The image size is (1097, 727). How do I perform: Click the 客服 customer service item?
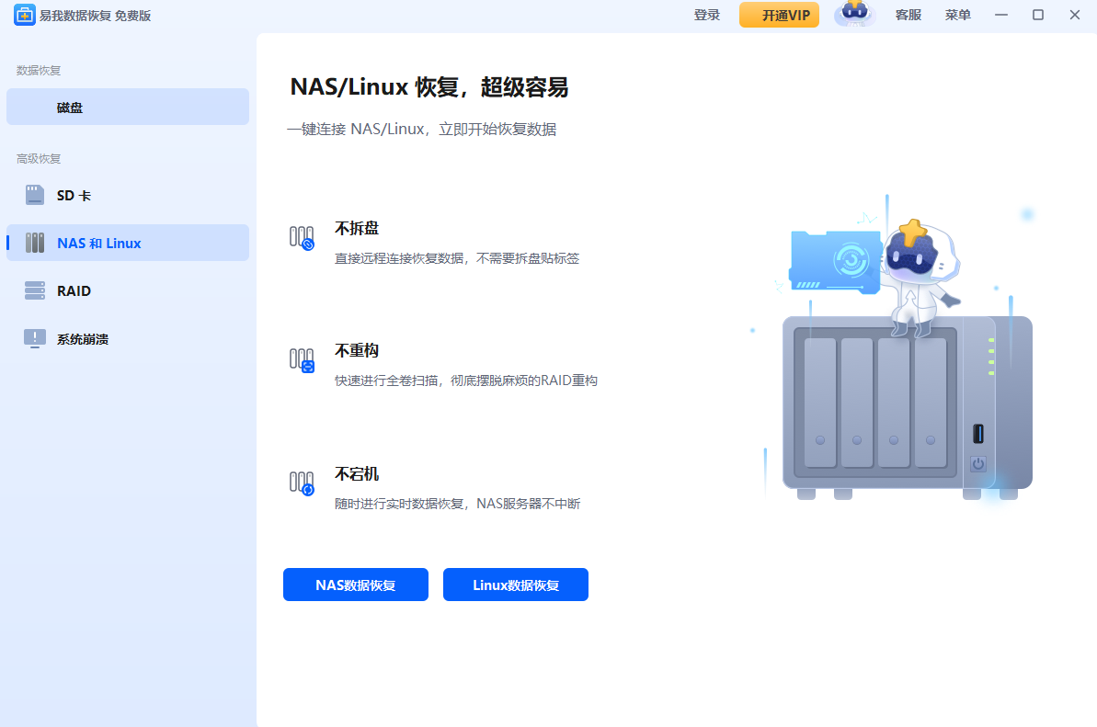908,15
